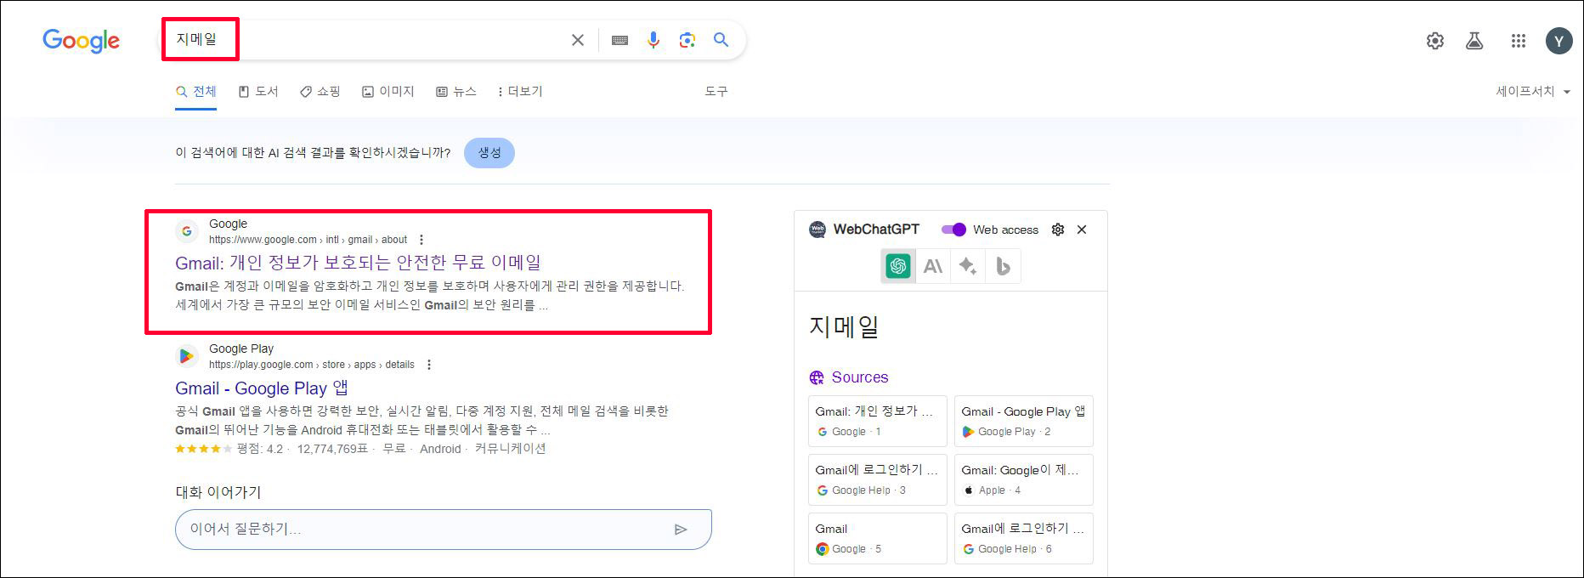Open more options for google.com Gmail result

(421, 240)
